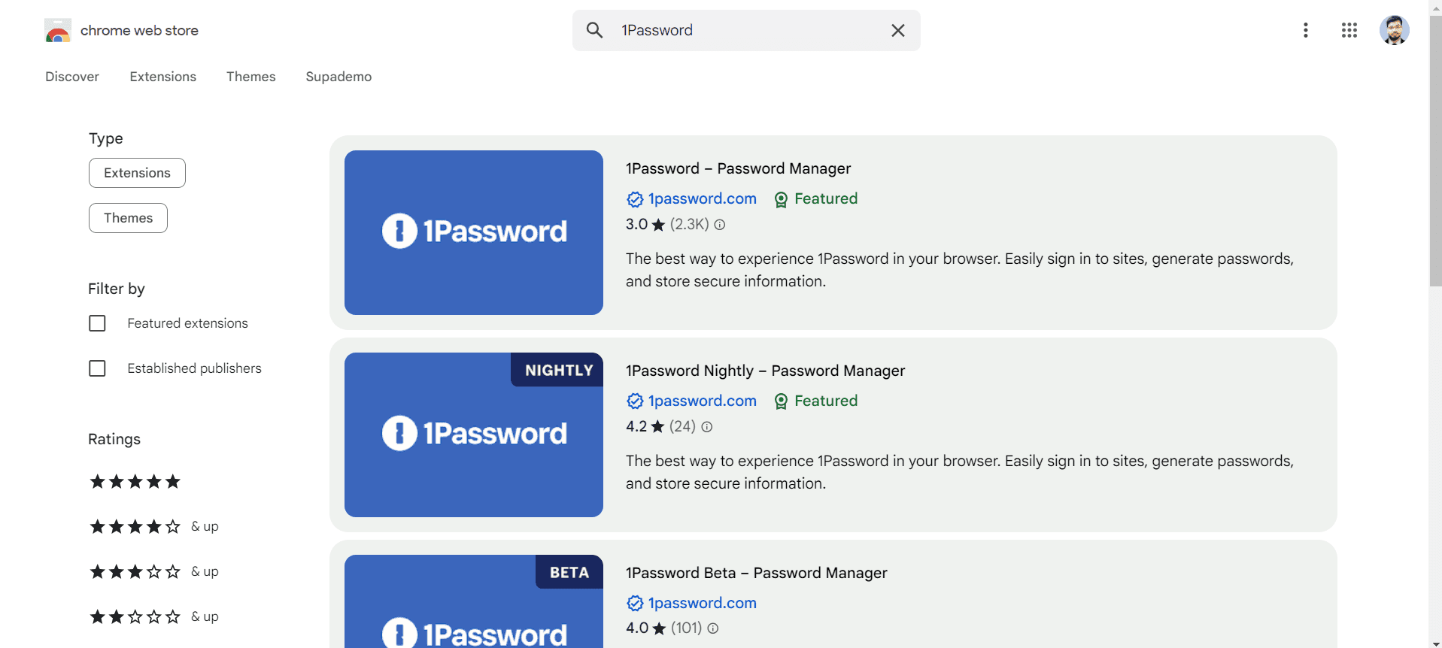Screen dimensions: 1442x648
Task: Click rating info icon beside 101 reviews
Action: (x=712, y=628)
